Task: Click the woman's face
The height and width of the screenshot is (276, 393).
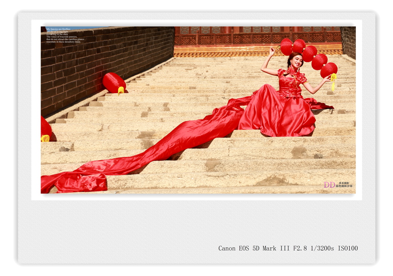Action: [x=297, y=61]
